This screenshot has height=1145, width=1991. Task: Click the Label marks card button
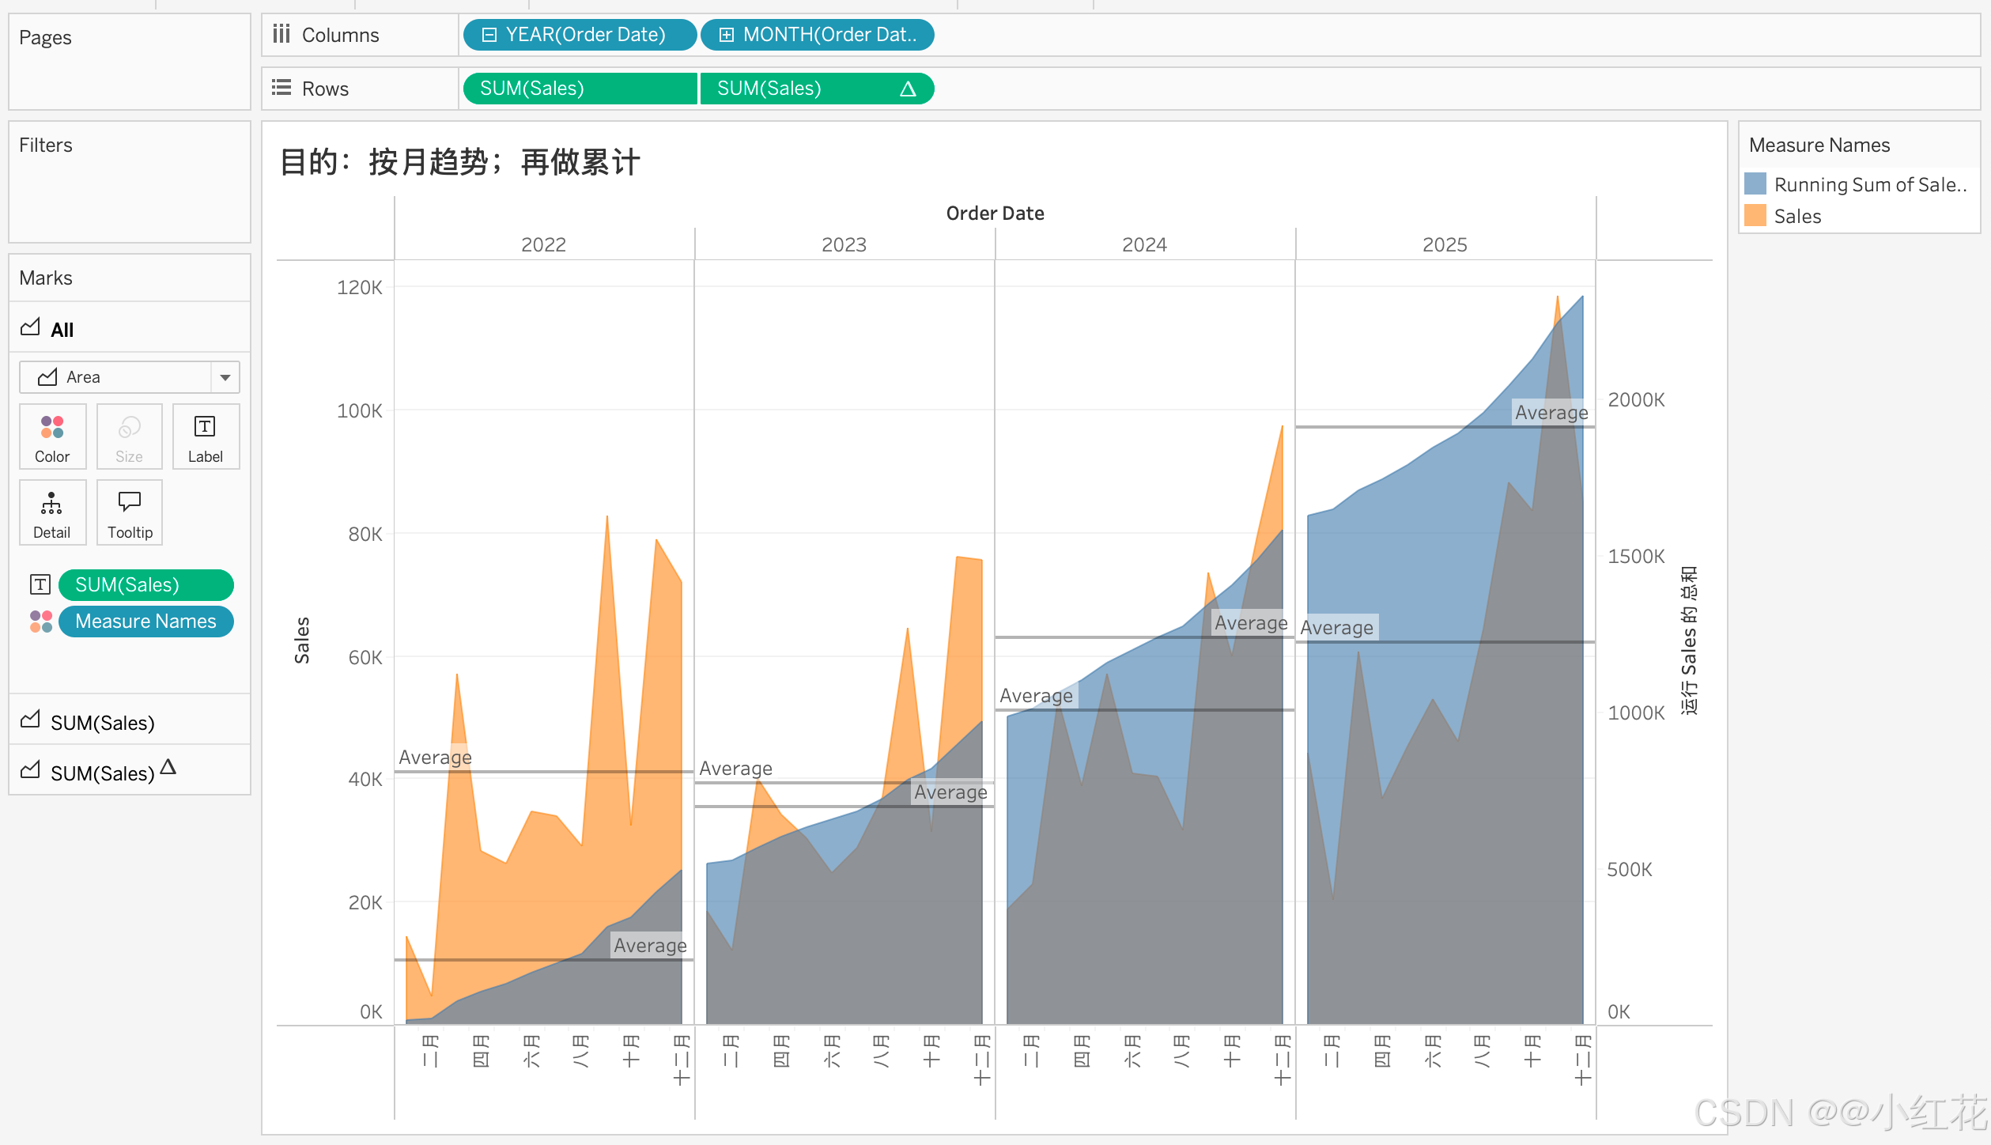tap(205, 437)
